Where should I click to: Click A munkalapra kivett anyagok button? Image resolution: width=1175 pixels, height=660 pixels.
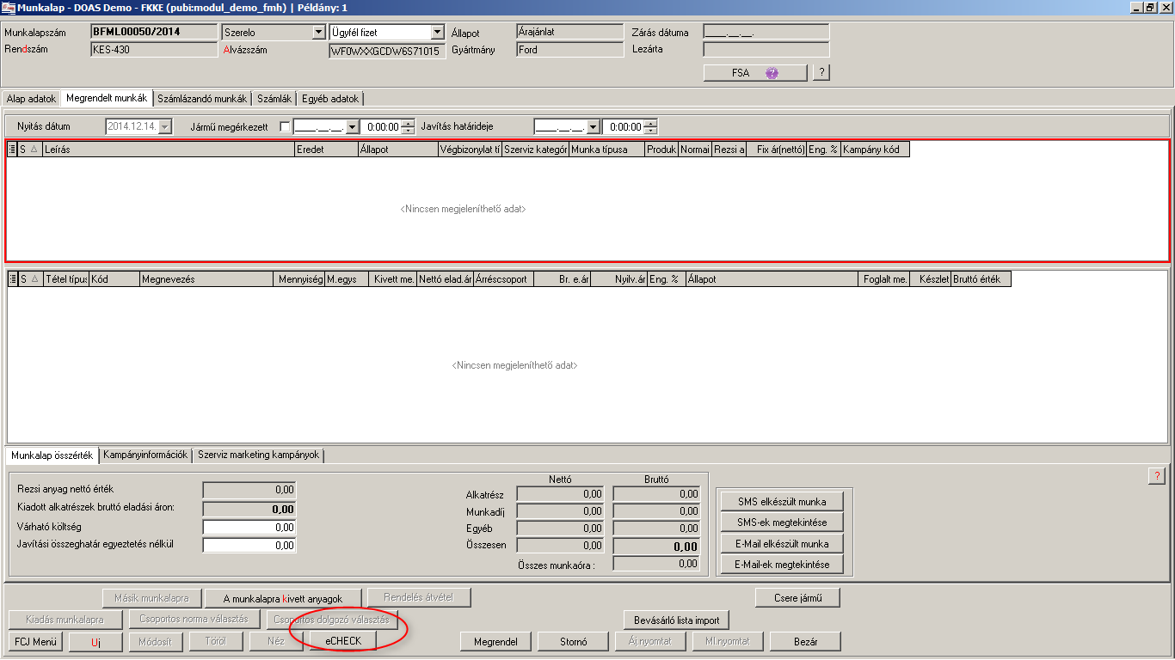point(283,598)
